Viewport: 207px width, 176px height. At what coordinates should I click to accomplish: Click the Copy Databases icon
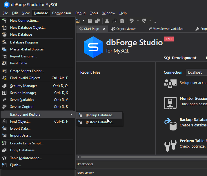[4, 150]
